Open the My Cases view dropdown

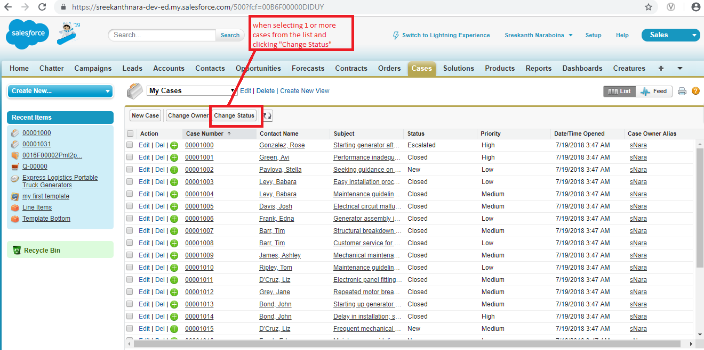tap(191, 91)
